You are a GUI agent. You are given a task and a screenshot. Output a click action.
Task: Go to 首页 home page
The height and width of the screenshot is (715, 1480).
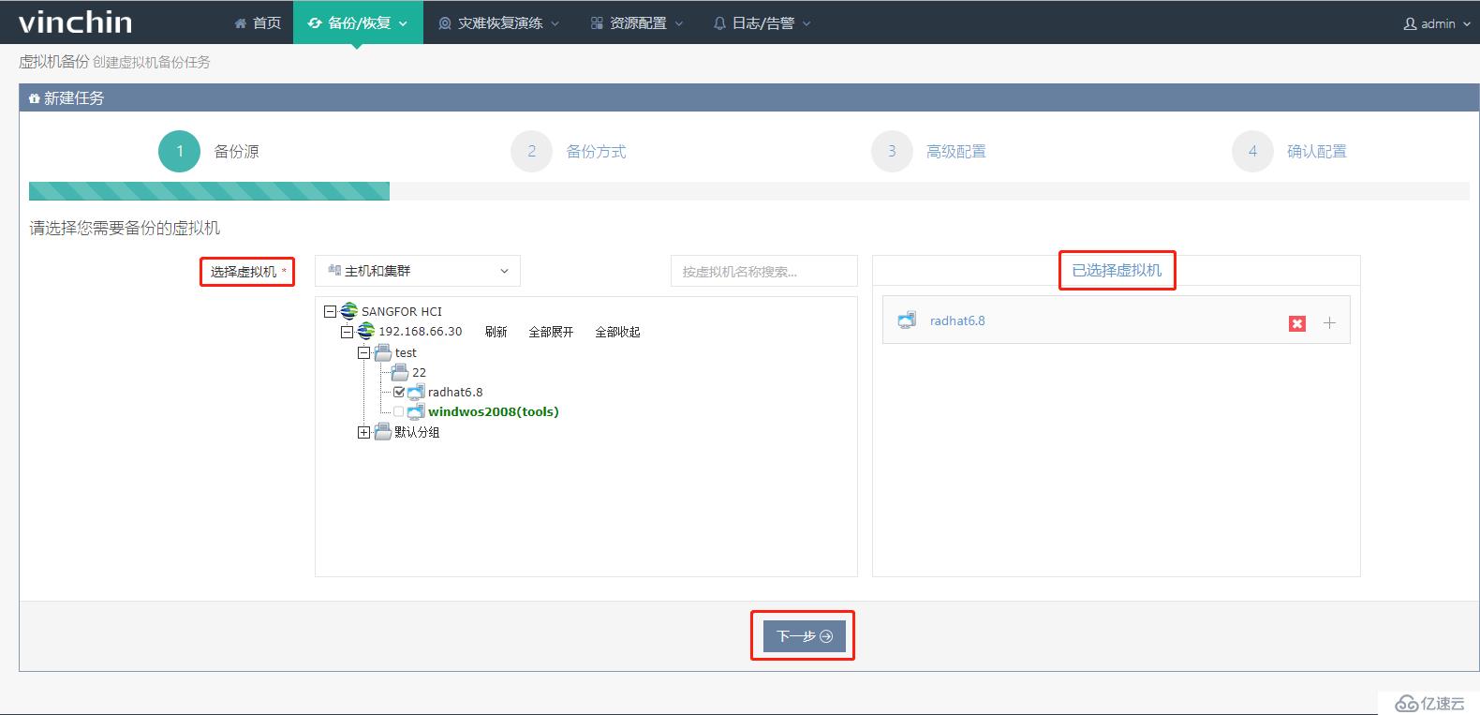(x=258, y=22)
